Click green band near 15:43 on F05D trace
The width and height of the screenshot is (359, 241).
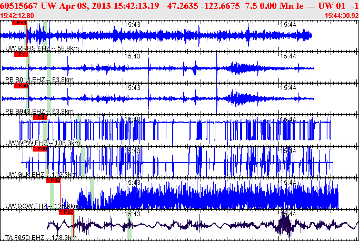coord(129,225)
